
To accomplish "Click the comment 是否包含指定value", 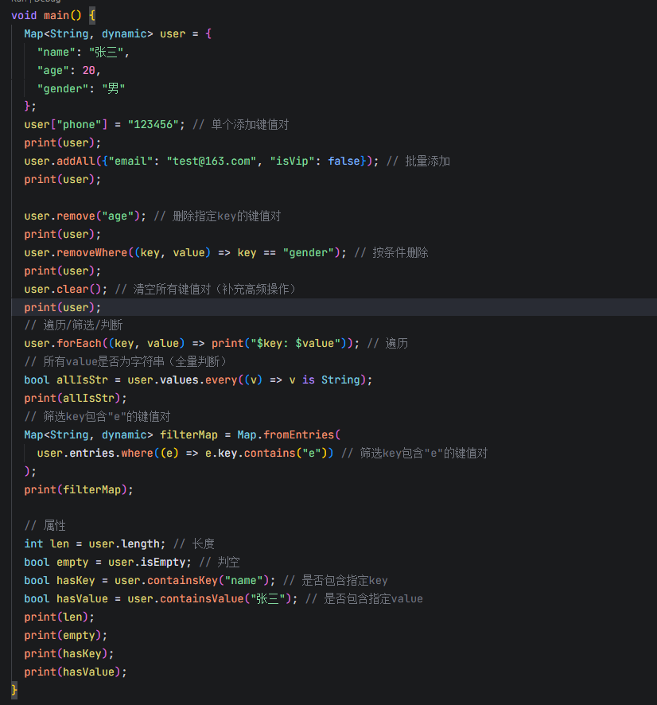I will coord(364,599).
